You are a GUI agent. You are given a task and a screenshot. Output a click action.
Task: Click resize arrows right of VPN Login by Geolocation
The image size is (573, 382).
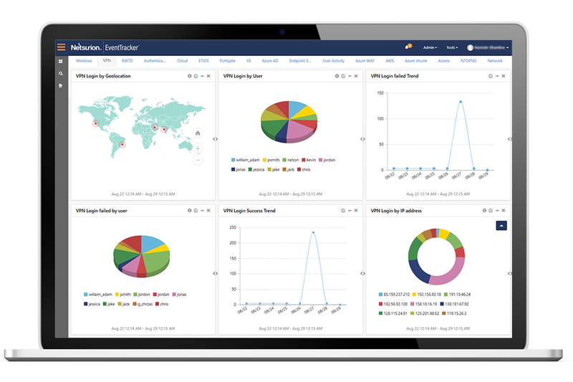click(x=216, y=139)
